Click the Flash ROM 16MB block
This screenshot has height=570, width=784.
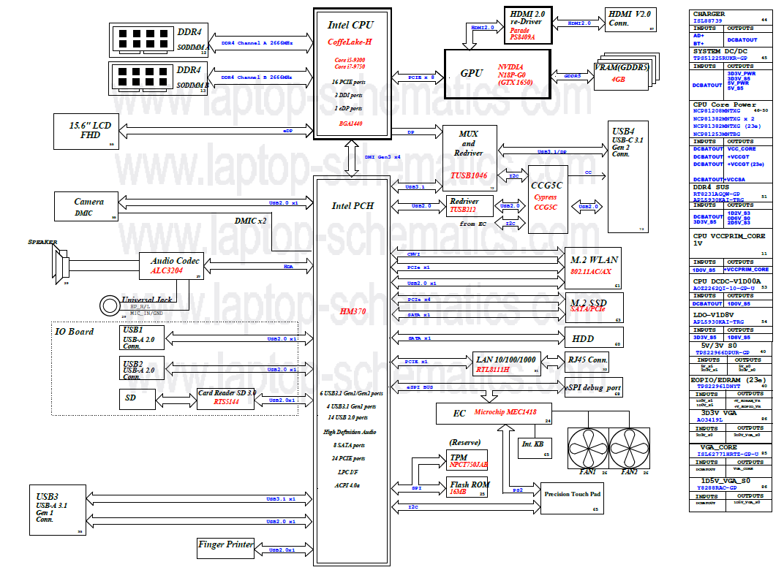pos(467,487)
